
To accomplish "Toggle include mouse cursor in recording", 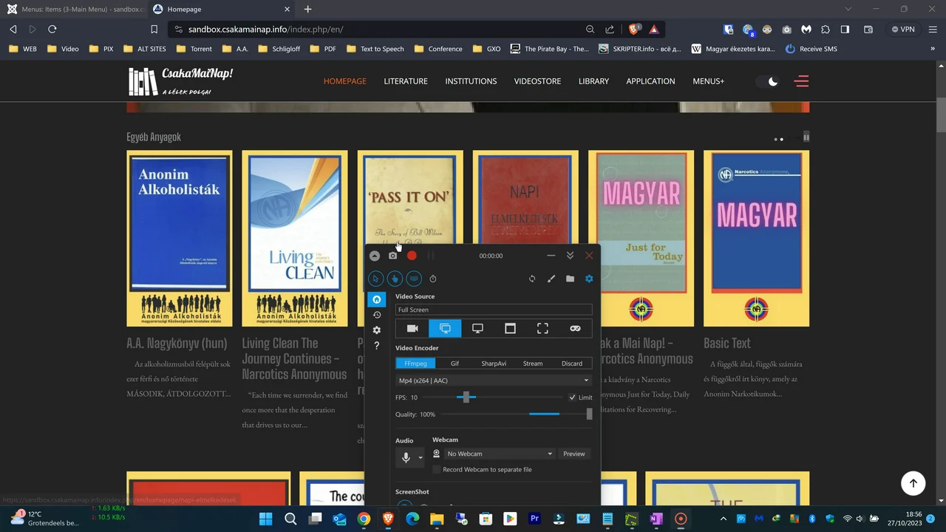I will (x=375, y=279).
